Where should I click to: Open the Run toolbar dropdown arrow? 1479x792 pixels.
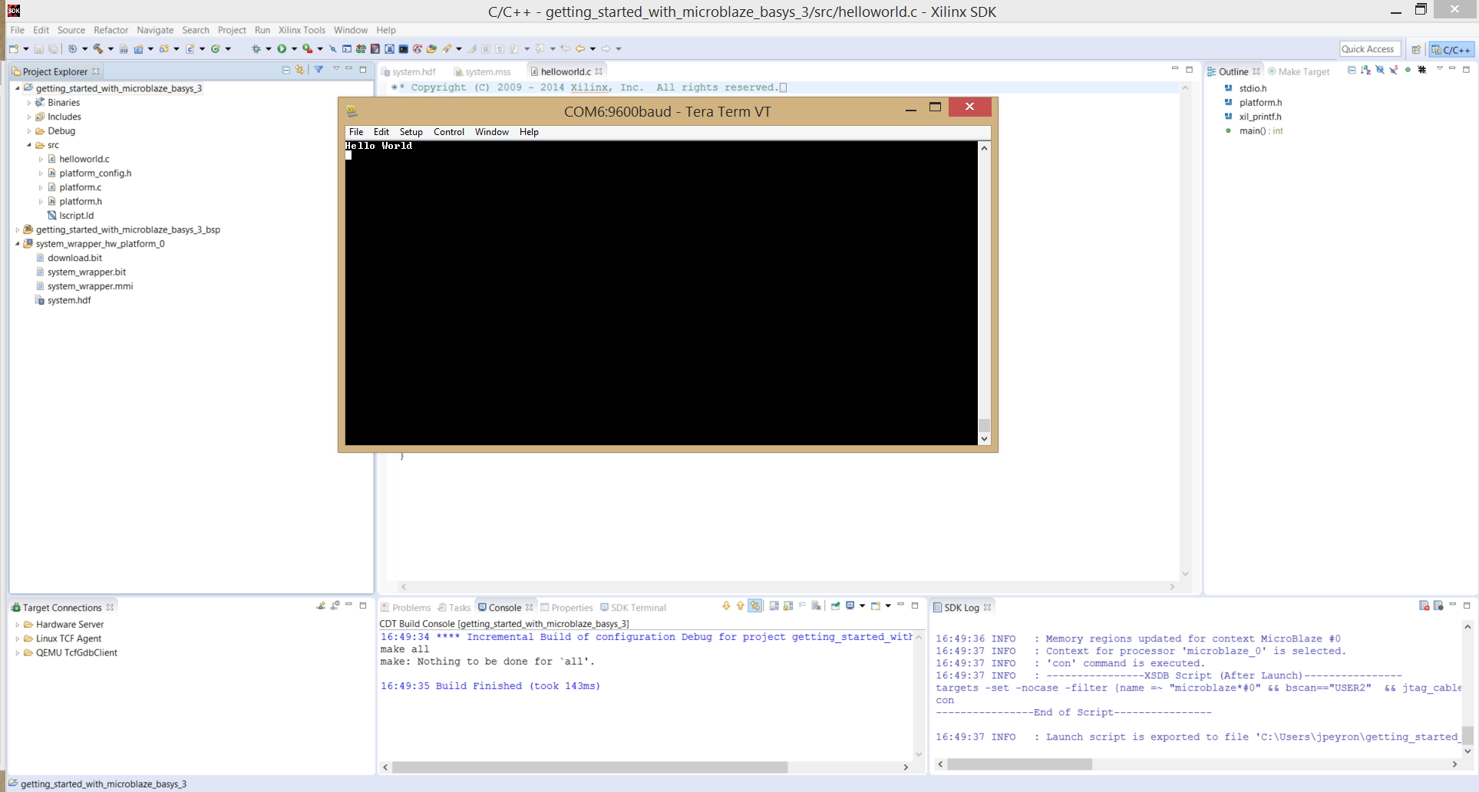294,49
